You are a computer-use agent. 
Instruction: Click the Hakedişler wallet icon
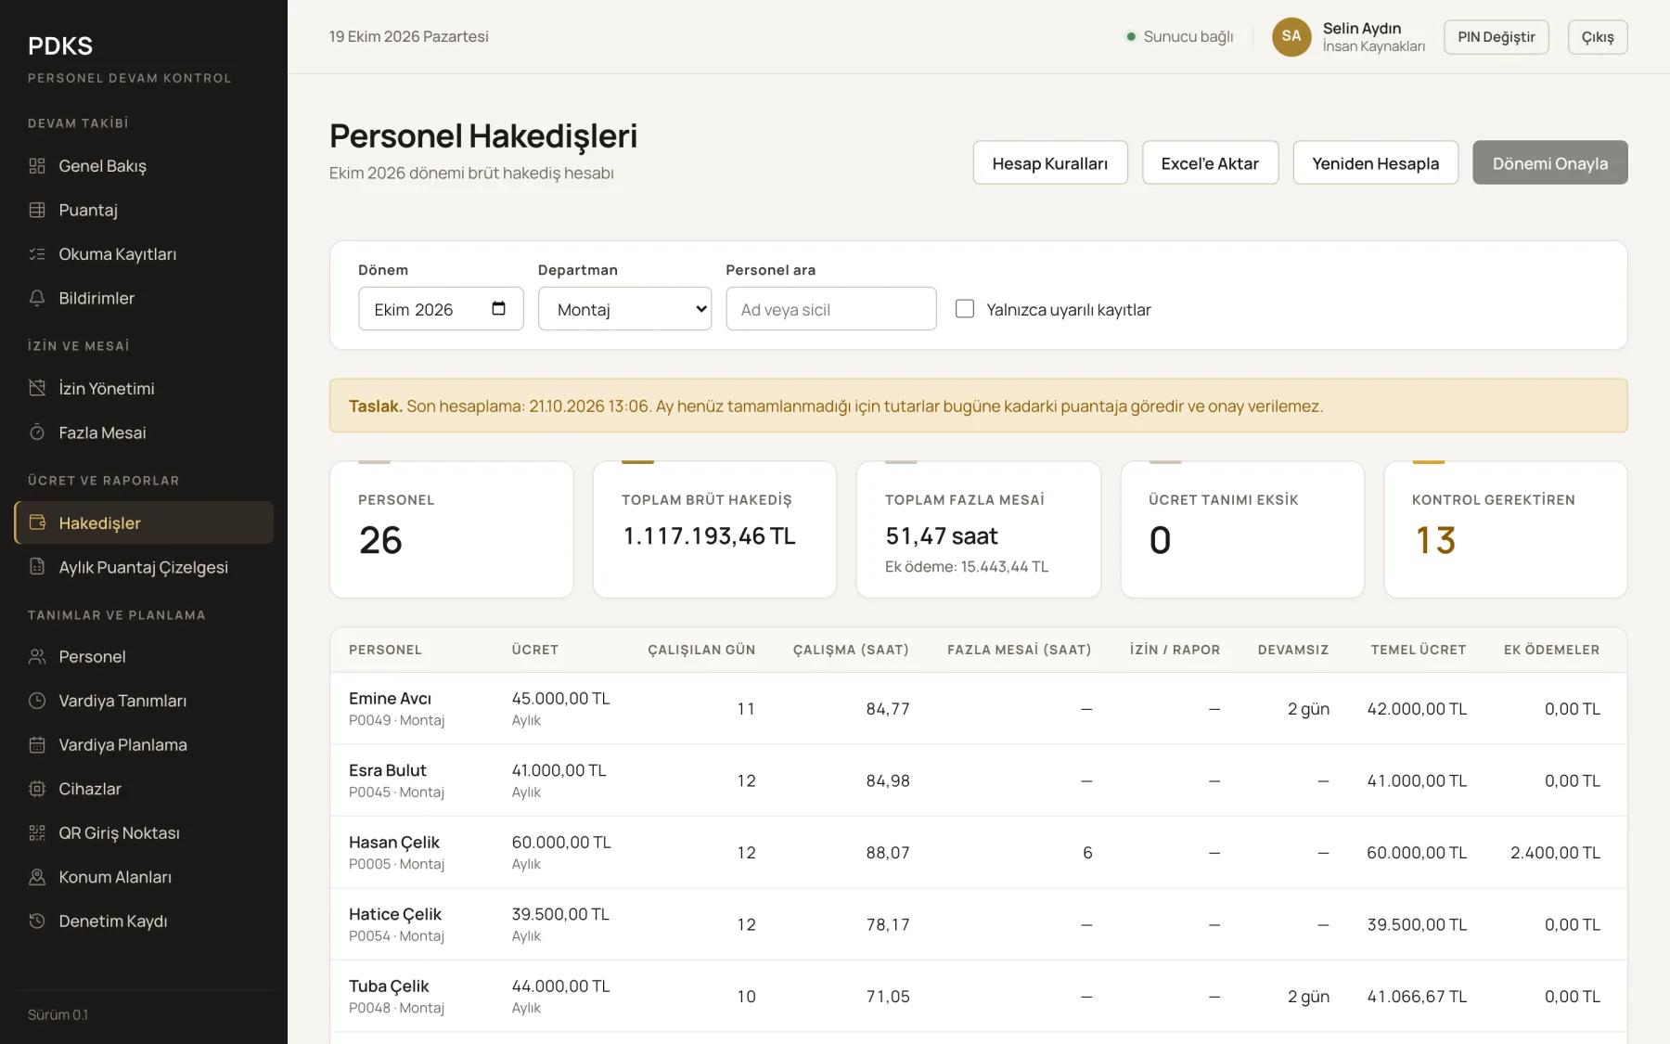pyautogui.click(x=37, y=522)
